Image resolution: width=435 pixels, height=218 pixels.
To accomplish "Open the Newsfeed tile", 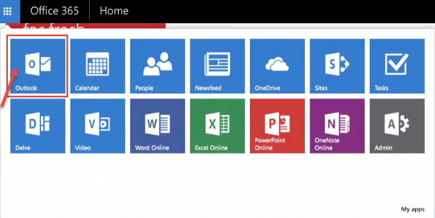I will pos(217,66).
